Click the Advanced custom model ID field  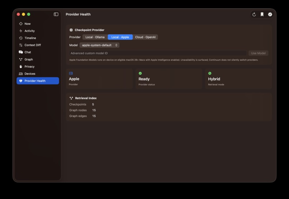click(158, 53)
